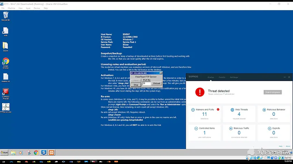Image resolution: width=293 pixels, height=164 pixels.
Task: Click the greyed Start button in FTP Server
Action: point(136,80)
